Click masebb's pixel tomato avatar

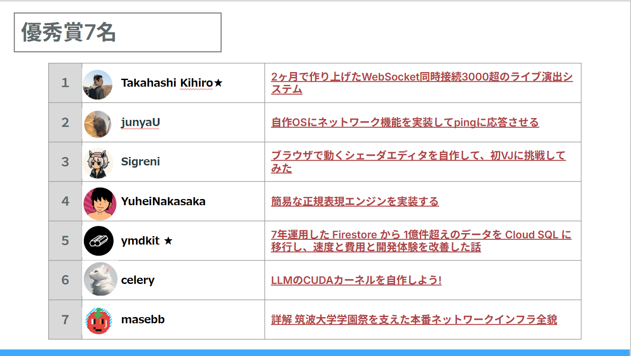click(98, 319)
